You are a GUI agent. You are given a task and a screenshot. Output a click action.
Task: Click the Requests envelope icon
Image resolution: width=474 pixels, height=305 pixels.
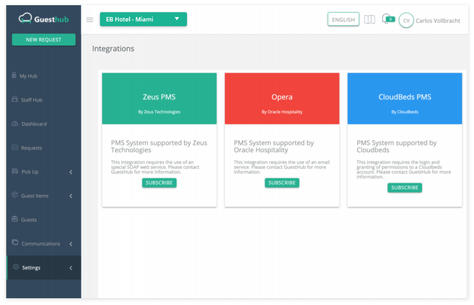tap(15, 147)
